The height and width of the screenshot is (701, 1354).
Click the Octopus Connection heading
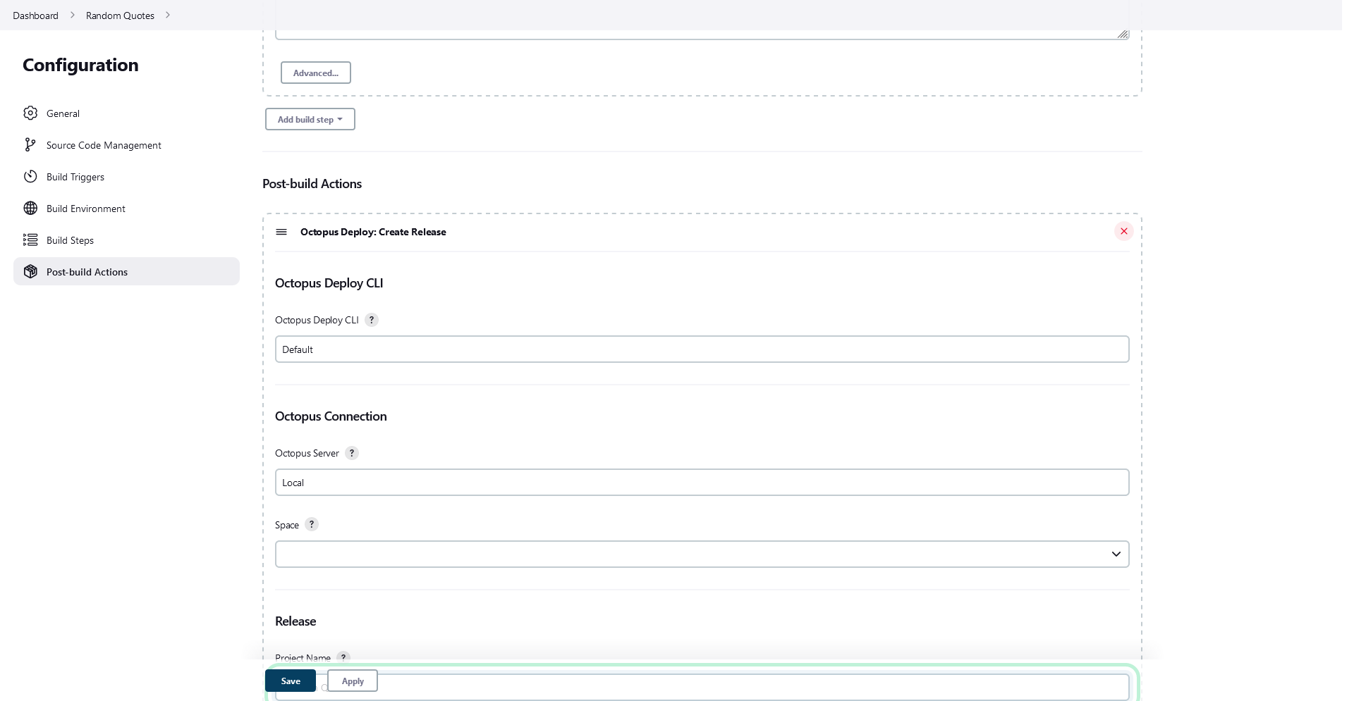tap(331, 416)
